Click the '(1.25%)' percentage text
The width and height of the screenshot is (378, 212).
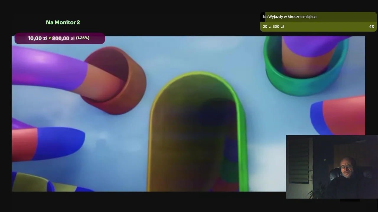pyautogui.click(x=83, y=38)
